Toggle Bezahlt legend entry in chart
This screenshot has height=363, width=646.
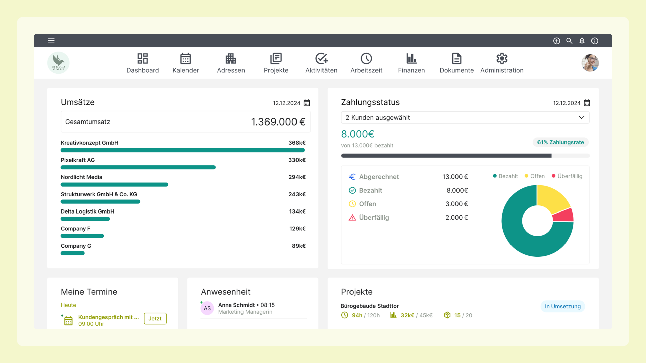click(x=505, y=176)
